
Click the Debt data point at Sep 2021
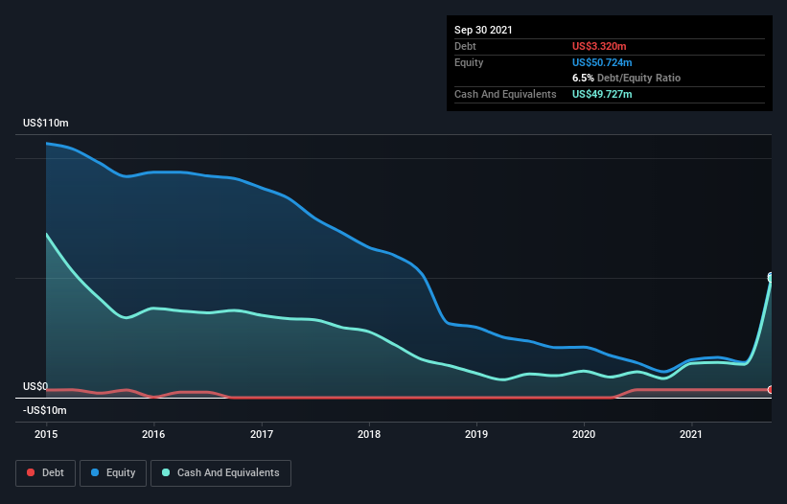coord(771,390)
